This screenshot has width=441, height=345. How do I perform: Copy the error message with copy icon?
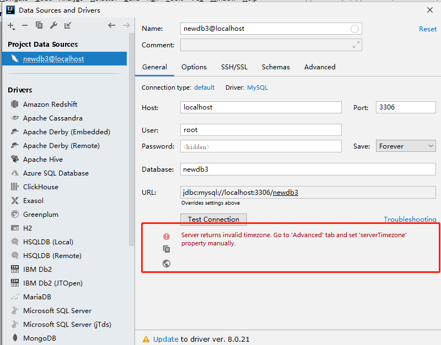pyautogui.click(x=166, y=249)
